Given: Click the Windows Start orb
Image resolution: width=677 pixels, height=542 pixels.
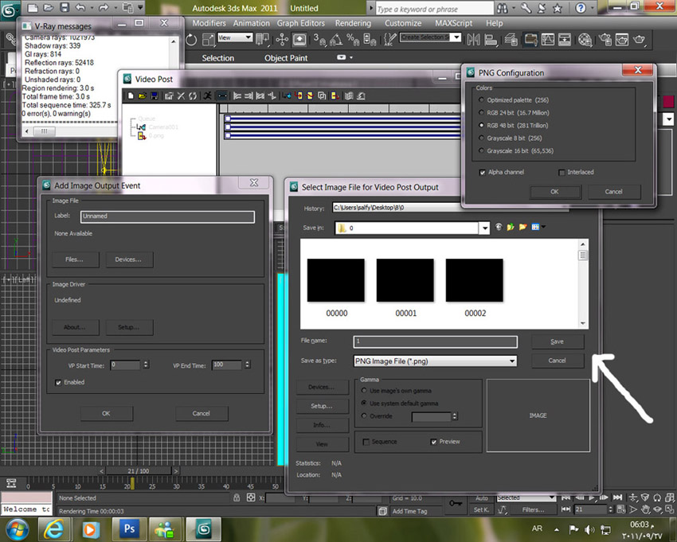Looking at the screenshot, I should coord(17,529).
